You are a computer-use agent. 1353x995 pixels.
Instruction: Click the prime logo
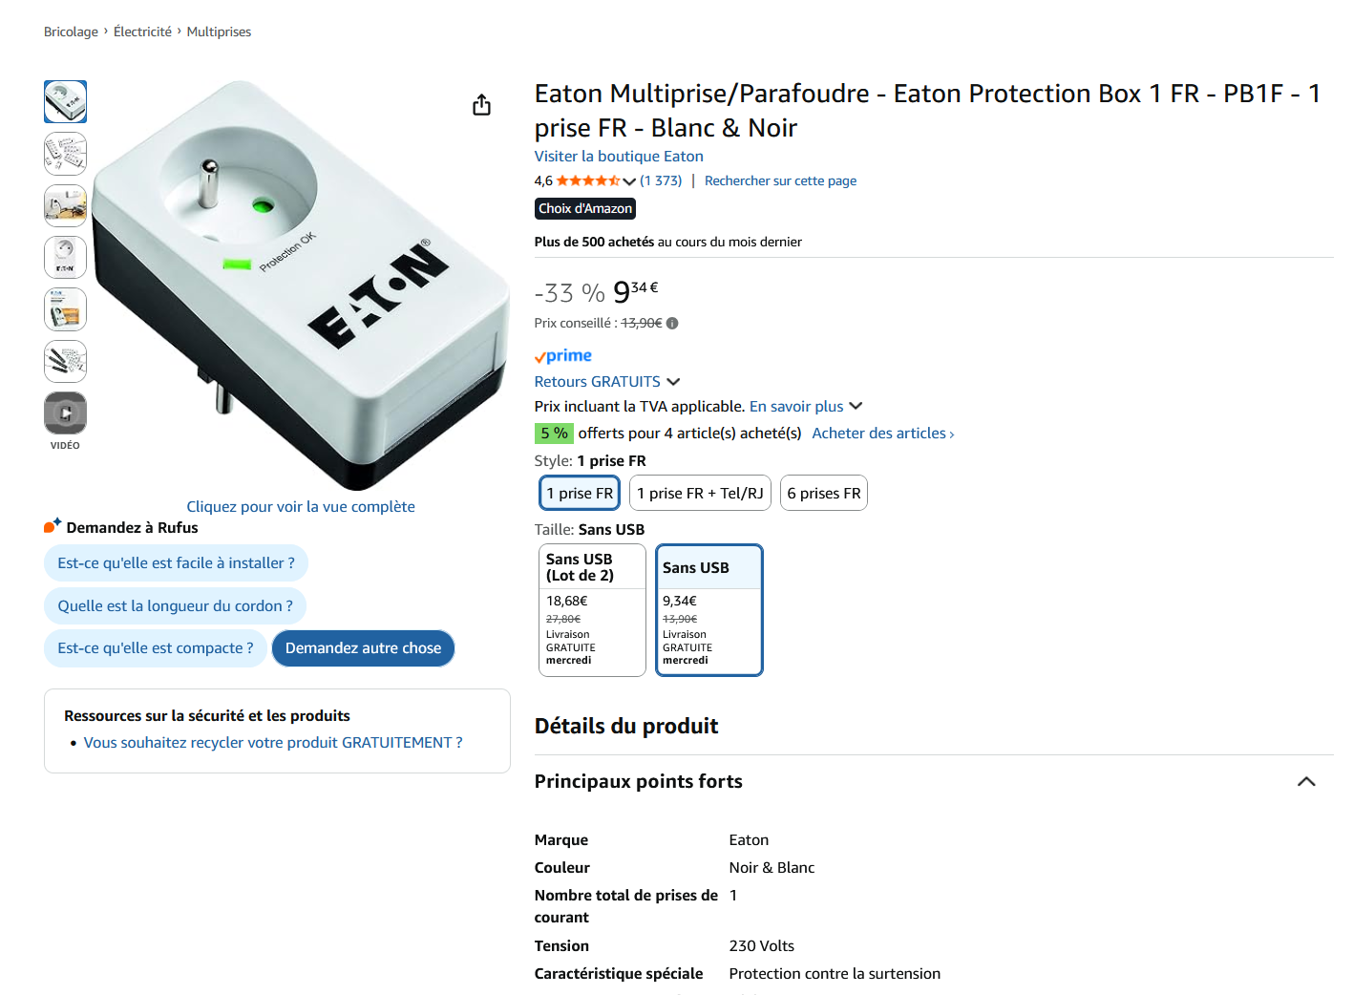(563, 356)
